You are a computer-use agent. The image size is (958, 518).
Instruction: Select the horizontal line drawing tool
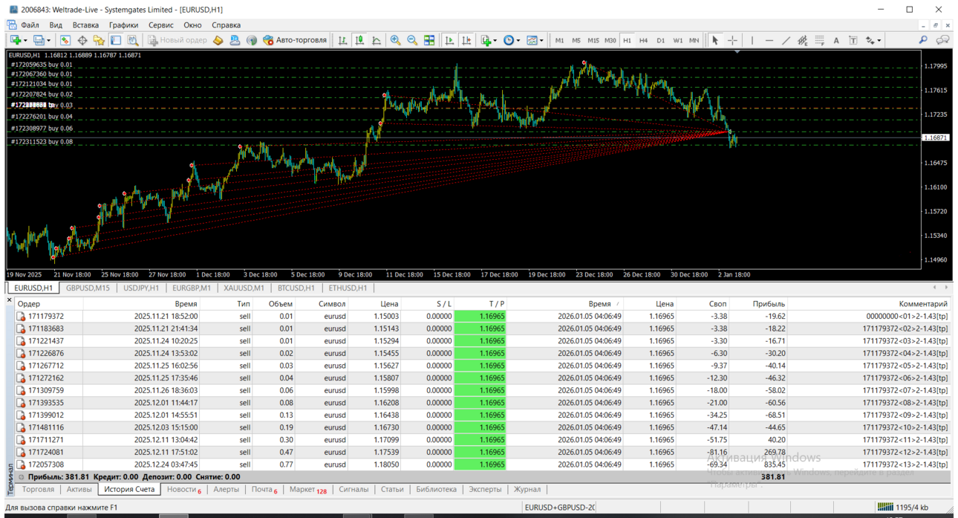(769, 40)
